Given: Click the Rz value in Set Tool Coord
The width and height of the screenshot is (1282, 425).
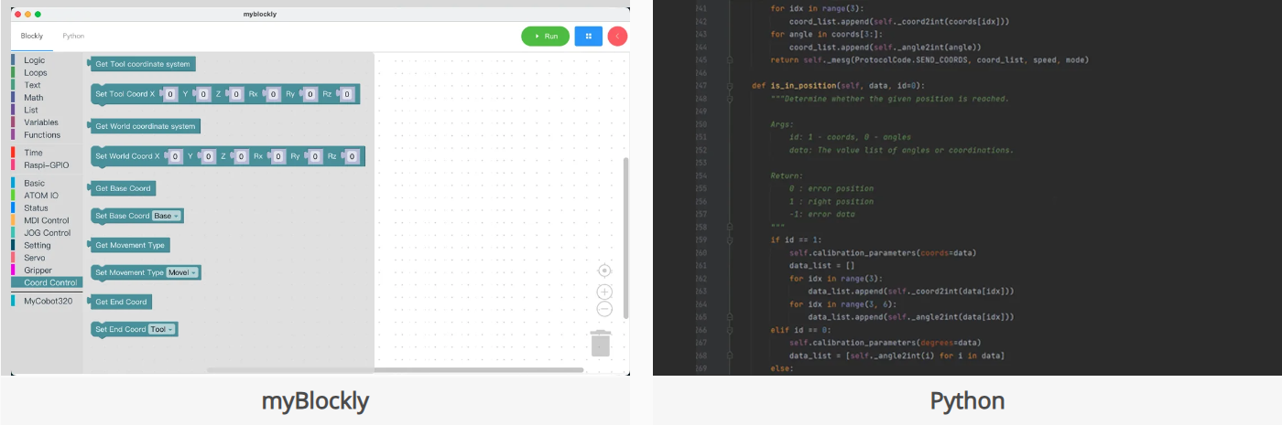Looking at the screenshot, I should 347,94.
